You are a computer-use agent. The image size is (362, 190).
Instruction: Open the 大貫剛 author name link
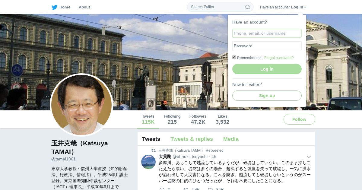(x=165, y=157)
